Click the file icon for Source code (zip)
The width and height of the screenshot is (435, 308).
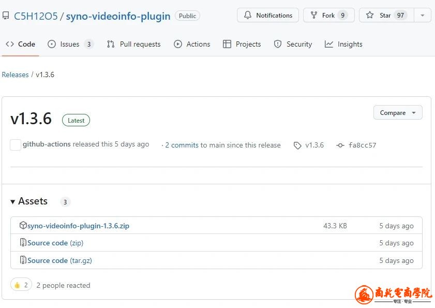click(23, 242)
